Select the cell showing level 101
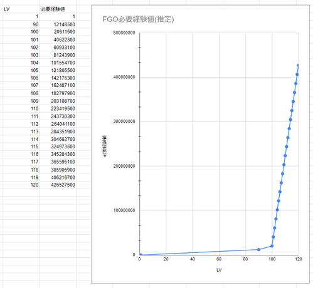This screenshot has height=288, width=313. point(21,39)
